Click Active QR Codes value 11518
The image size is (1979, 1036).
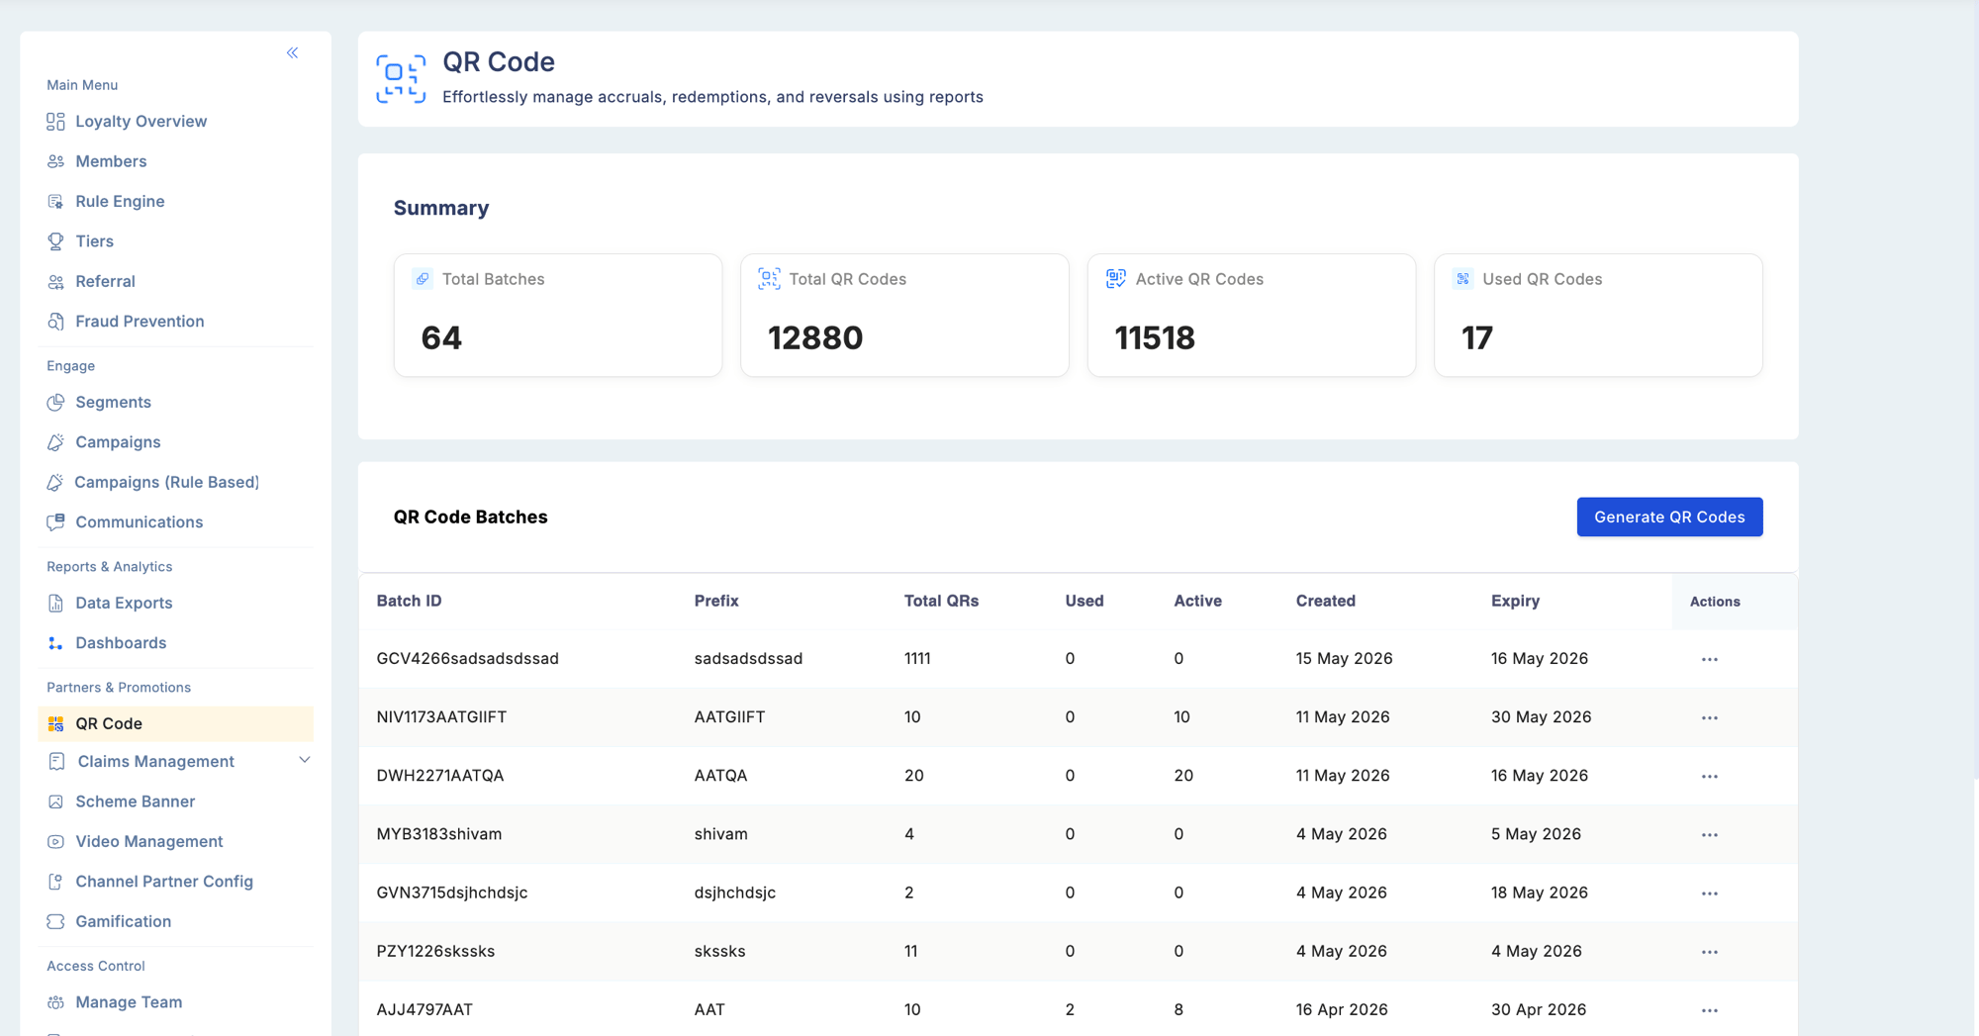pyautogui.click(x=1155, y=338)
